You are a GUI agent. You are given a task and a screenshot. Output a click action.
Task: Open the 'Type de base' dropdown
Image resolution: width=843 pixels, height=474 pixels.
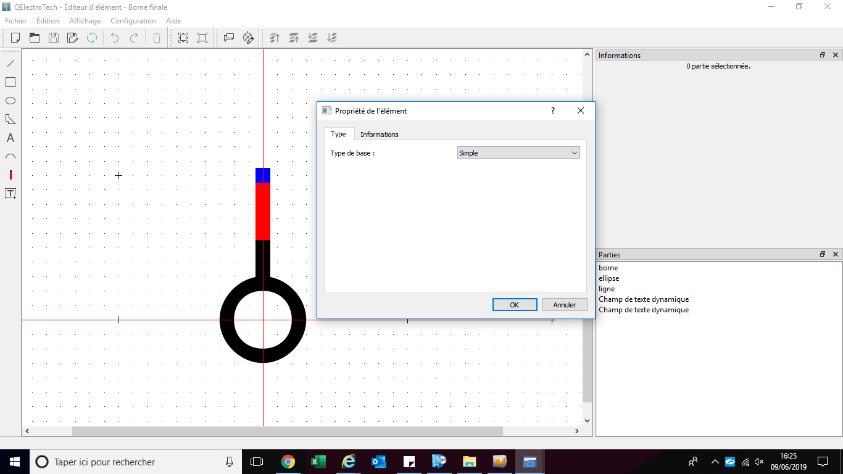point(518,153)
